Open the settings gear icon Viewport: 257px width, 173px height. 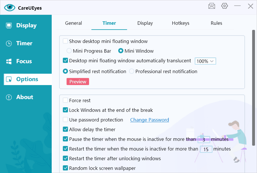224,6
